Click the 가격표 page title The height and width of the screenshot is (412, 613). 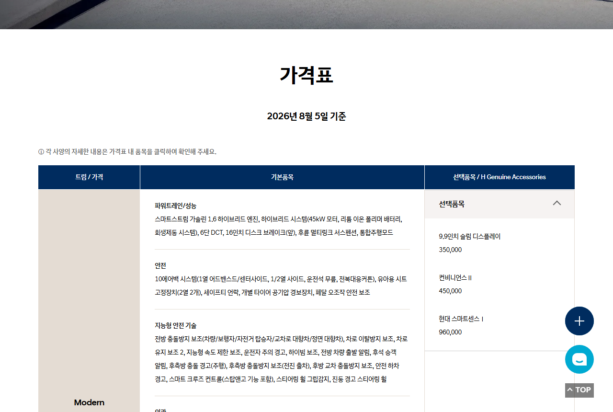[306, 75]
